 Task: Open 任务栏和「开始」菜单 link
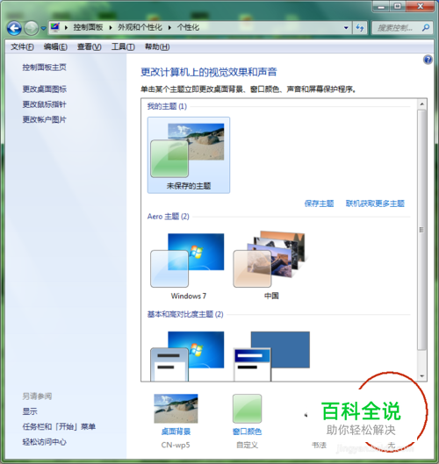click(x=59, y=426)
